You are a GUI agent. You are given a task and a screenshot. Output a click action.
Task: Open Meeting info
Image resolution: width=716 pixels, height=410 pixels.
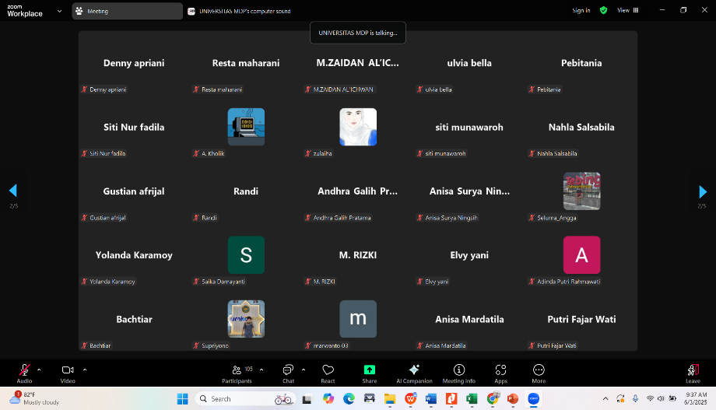[459, 373]
